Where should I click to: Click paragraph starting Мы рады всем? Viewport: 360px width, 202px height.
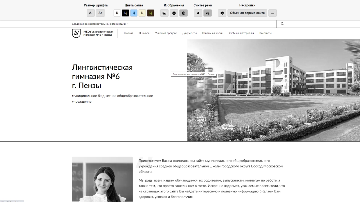[x=212, y=189]
